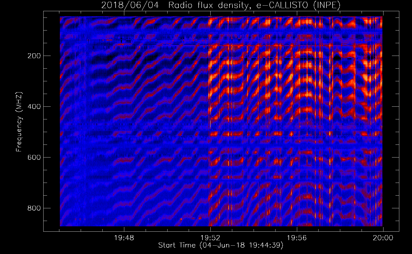Click the 'Start Time (04-Jun-18 19:44:39)' label

(x=221, y=245)
